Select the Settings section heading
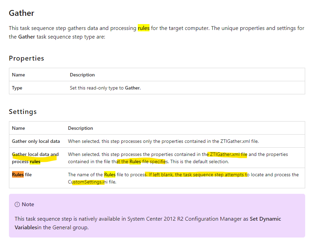 (x=23, y=112)
